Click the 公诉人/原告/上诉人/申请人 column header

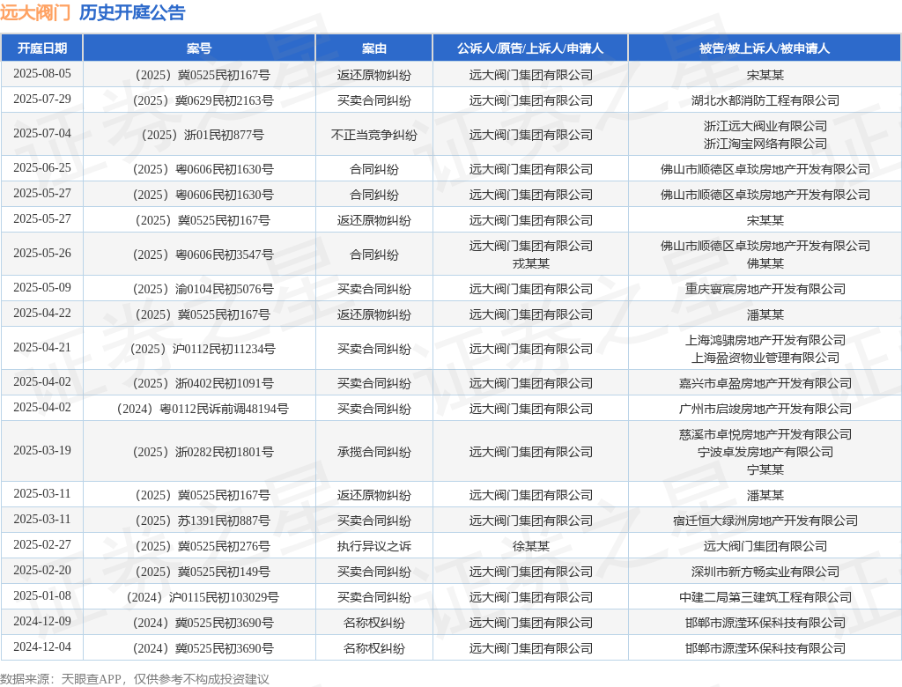pyautogui.click(x=530, y=48)
